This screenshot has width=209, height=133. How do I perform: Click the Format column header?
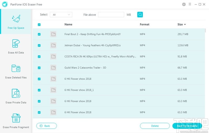(144, 24)
